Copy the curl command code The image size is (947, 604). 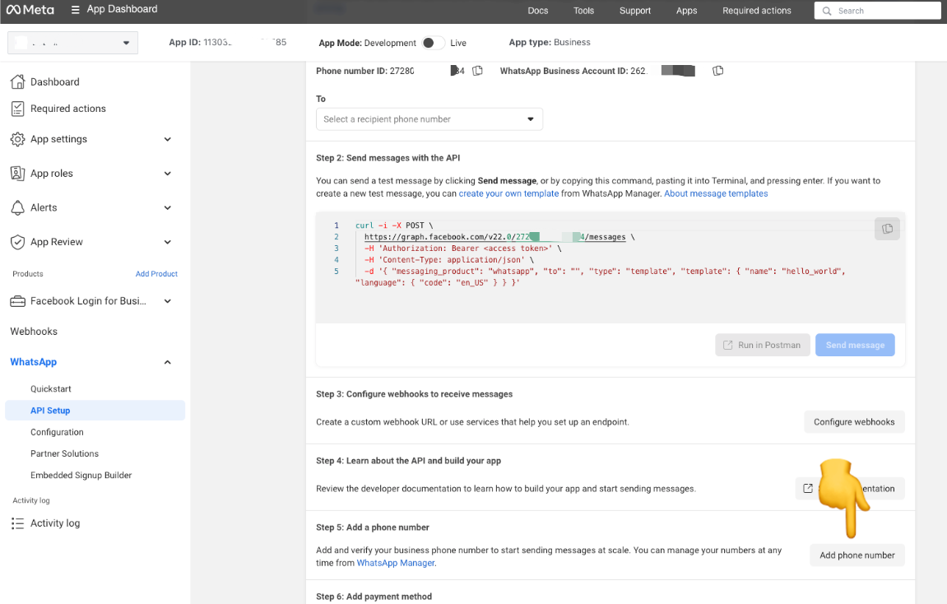(887, 229)
